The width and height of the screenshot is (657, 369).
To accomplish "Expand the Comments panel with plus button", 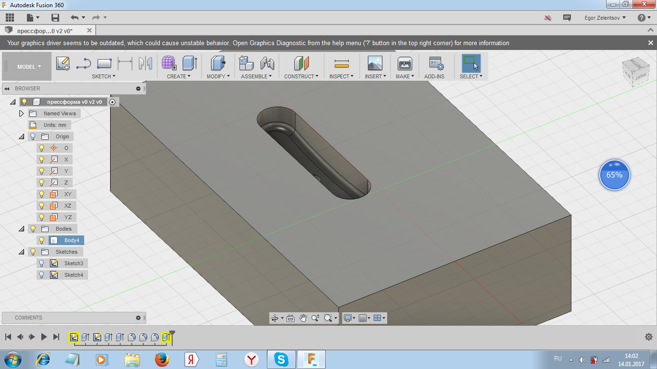I will tap(139, 318).
